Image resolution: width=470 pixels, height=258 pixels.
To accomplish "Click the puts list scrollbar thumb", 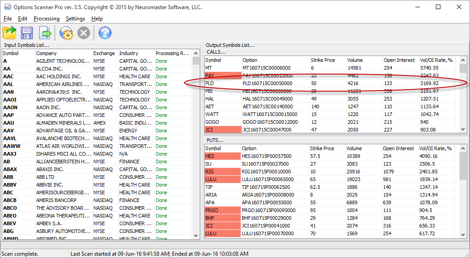I will [463, 166].
